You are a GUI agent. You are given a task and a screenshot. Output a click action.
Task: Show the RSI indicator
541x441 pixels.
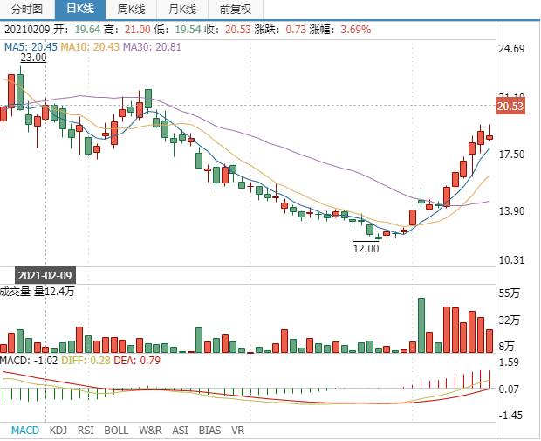tap(86, 431)
